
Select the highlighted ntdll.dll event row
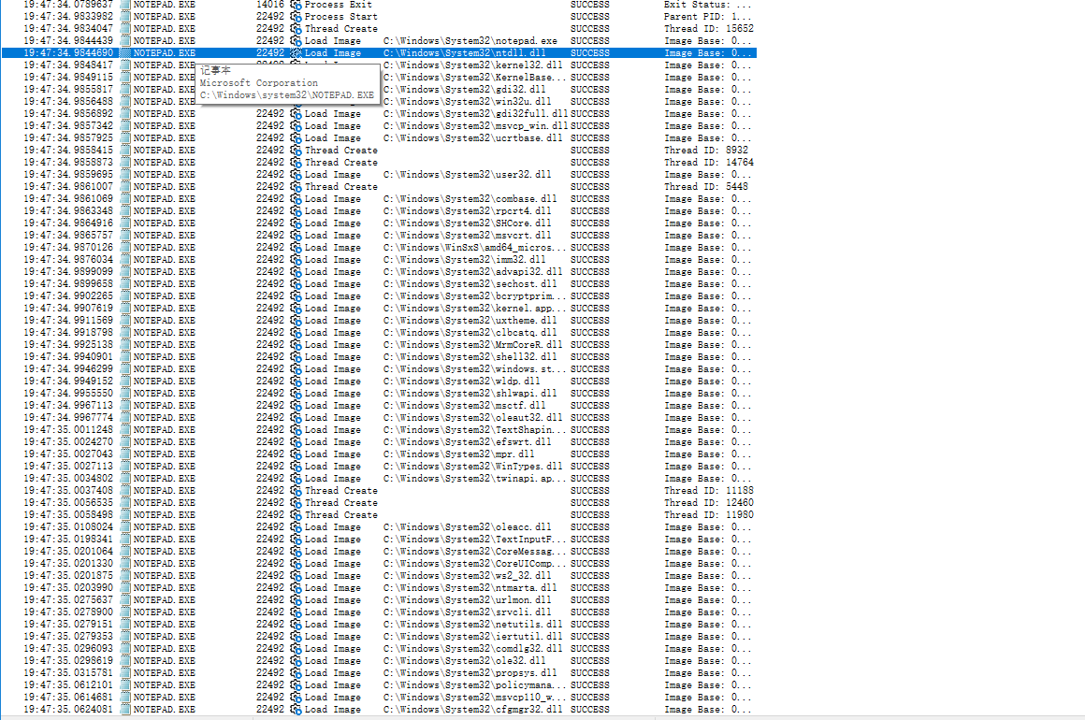point(374,53)
